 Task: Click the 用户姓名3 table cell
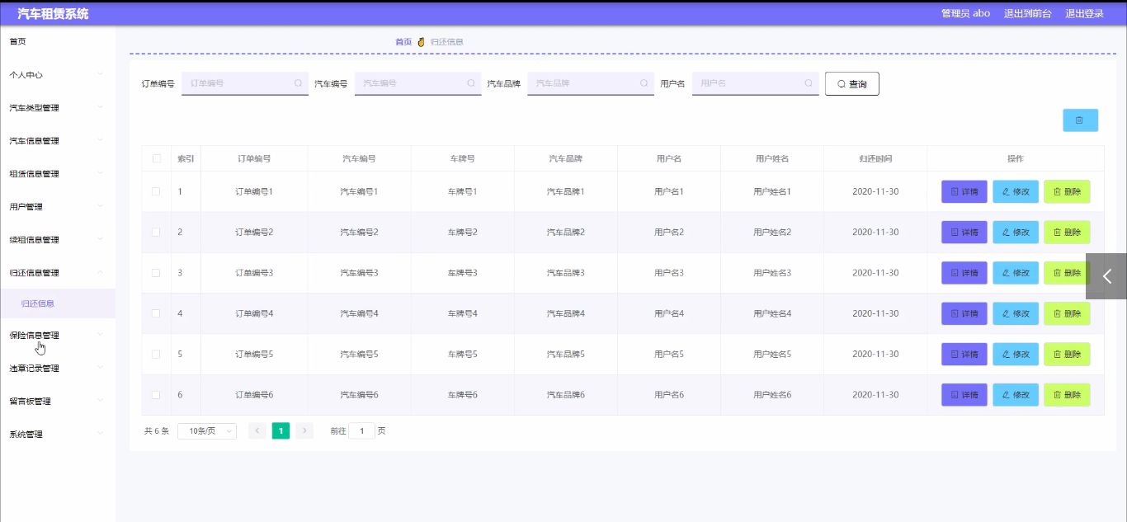coord(772,273)
